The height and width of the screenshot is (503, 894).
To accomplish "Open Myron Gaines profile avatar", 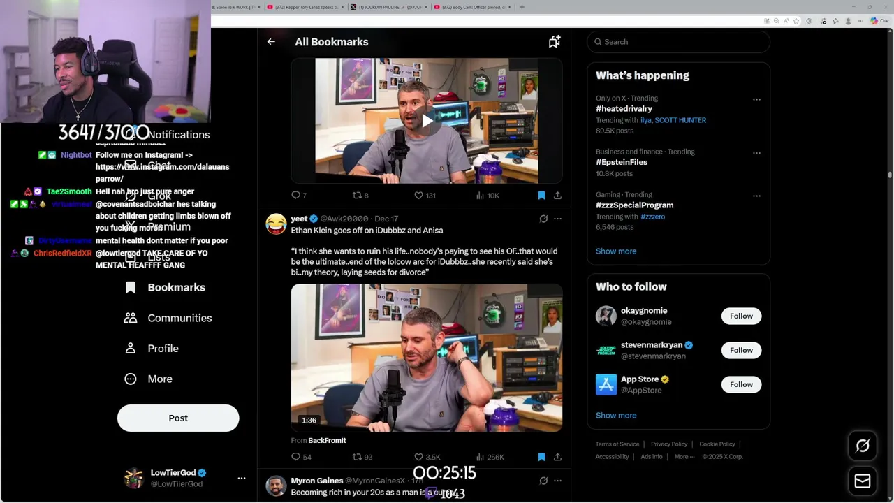I will [x=276, y=486].
